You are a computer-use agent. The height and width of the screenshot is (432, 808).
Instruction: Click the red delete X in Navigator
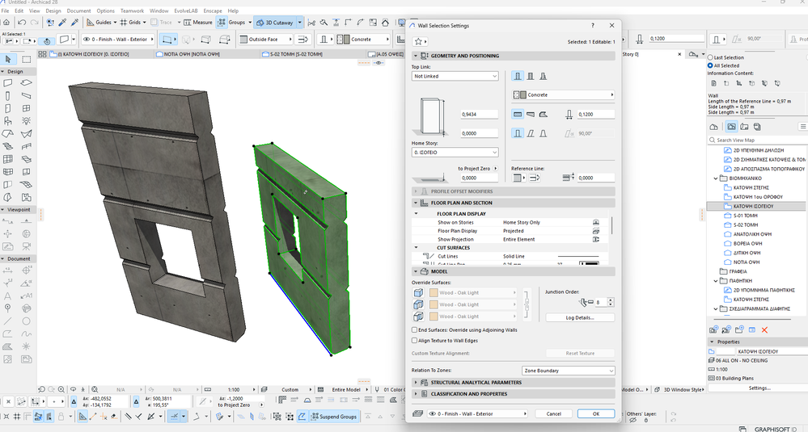(x=764, y=329)
